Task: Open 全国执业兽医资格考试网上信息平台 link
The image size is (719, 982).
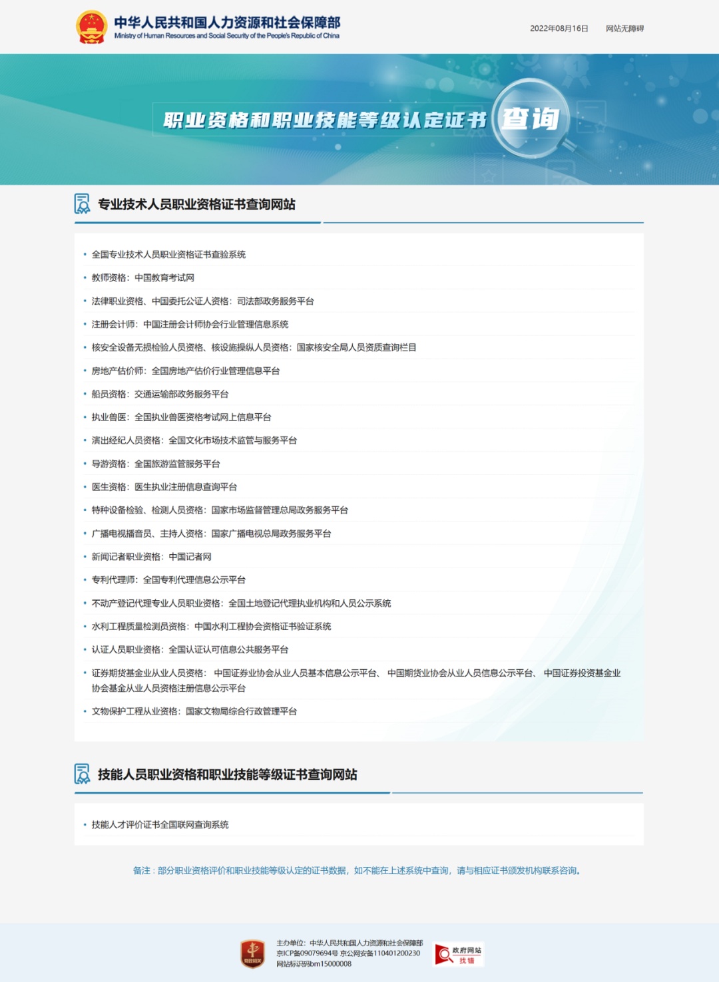Action: (203, 417)
